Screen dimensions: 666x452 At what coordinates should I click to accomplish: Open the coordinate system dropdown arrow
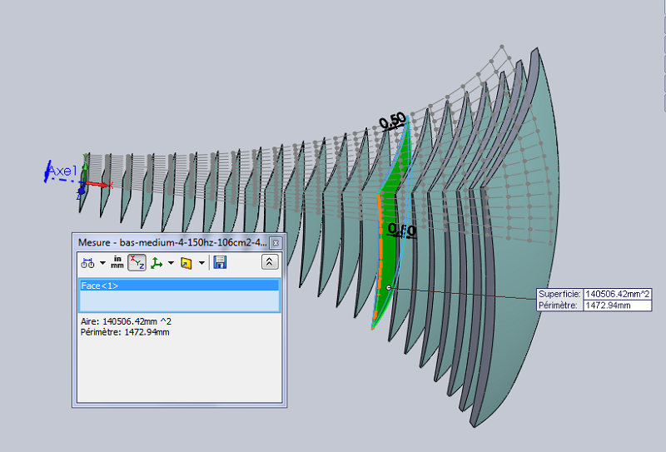[x=171, y=263]
